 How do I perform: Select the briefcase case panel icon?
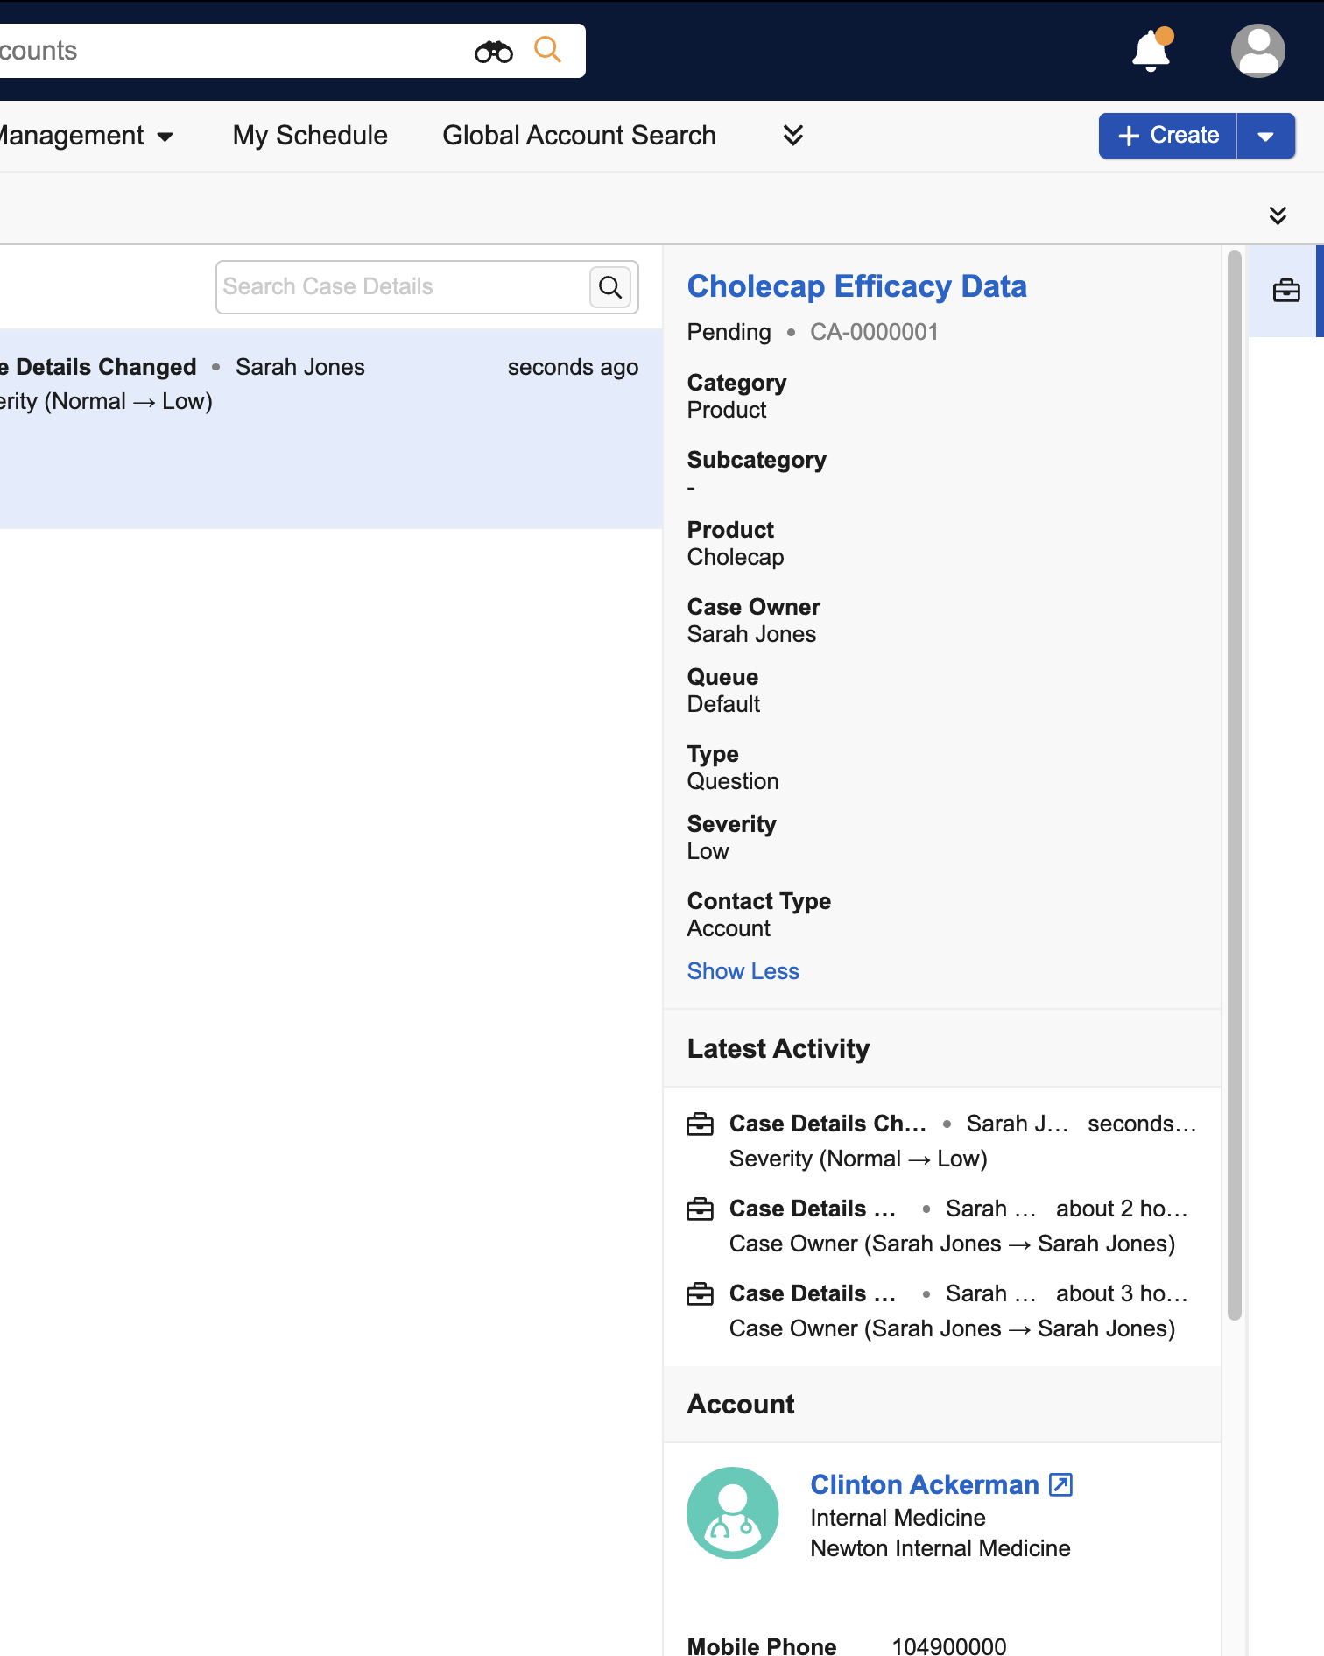[1285, 291]
